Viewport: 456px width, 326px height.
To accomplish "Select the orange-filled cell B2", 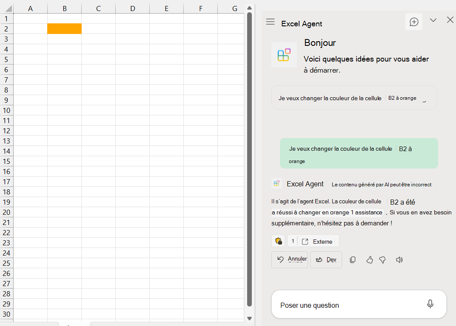I will click(x=64, y=29).
